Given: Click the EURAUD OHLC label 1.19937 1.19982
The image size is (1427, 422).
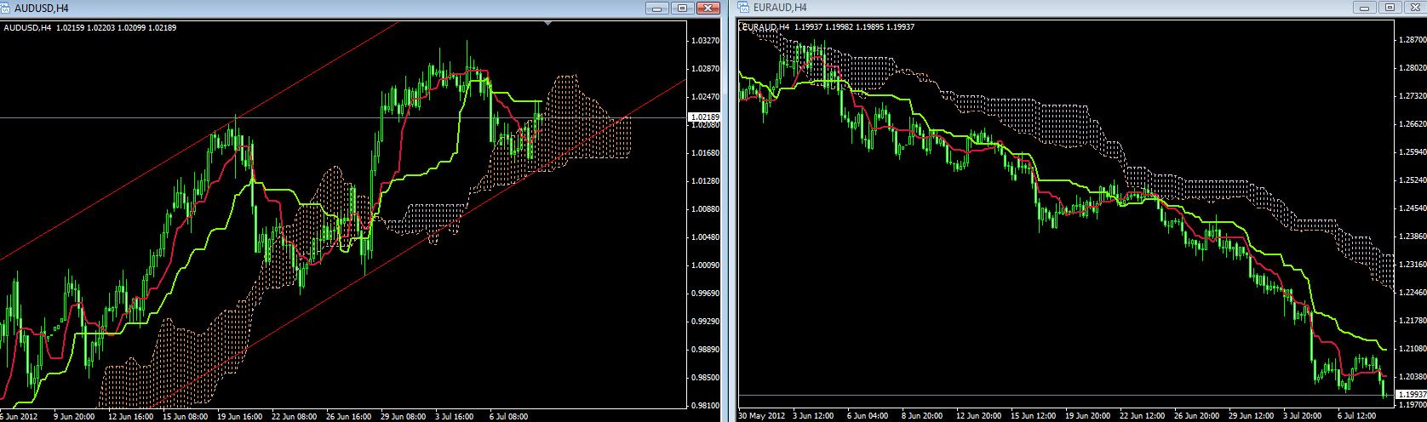Looking at the screenshot, I should [822, 26].
